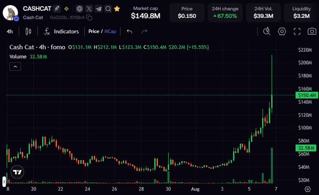Viewport: 319px width, 195px height.
Task: Click the CASHCAT ticker name
Action: tap(37, 8)
